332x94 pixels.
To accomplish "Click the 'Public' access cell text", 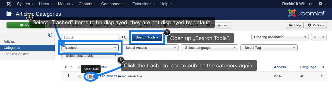I will pos(278,76).
